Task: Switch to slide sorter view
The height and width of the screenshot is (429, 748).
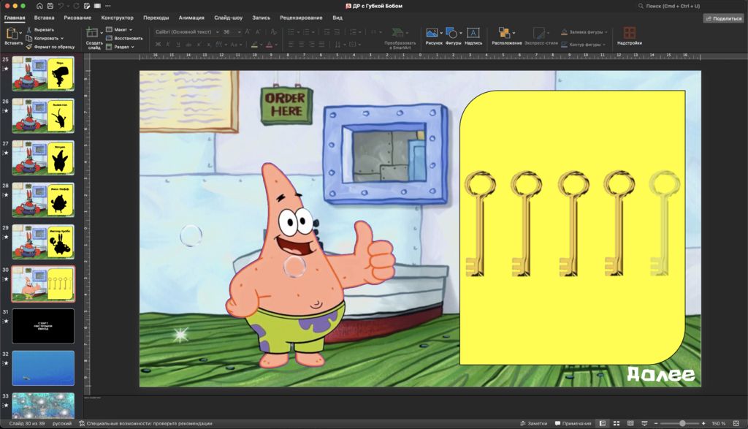Action: pos(617,423)
